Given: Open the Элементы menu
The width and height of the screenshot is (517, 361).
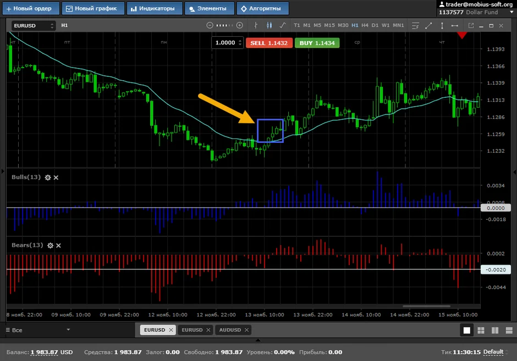Looking at the screenshot, I should pos(210,9).
